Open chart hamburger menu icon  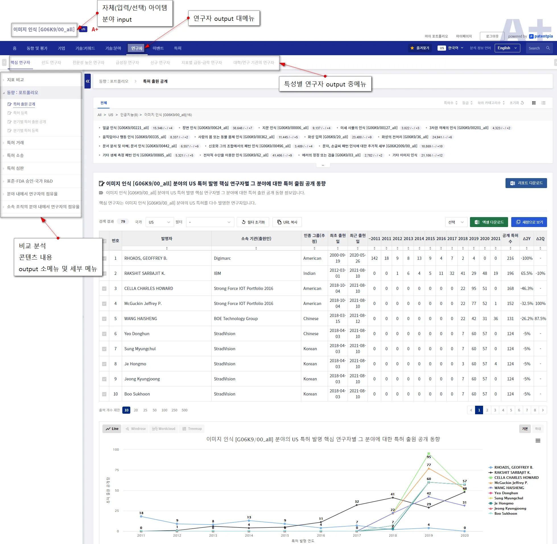coord(538,440)
